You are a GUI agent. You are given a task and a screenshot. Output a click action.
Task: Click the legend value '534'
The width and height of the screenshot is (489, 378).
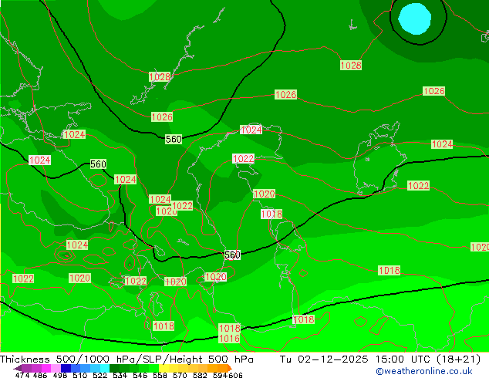(x=120, y=375)
